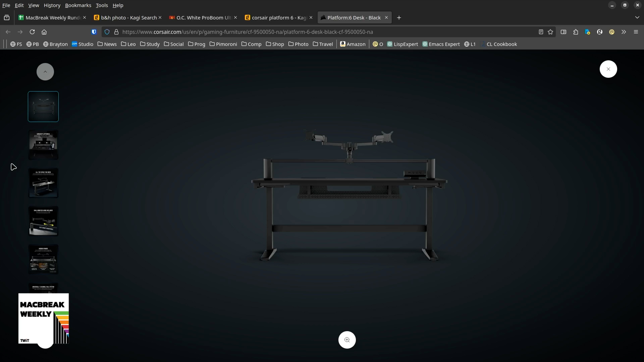This screenshot has width=644, height=362.
Task: Open the browser extensions puzzle icon
Action: [x=576, y=32]
